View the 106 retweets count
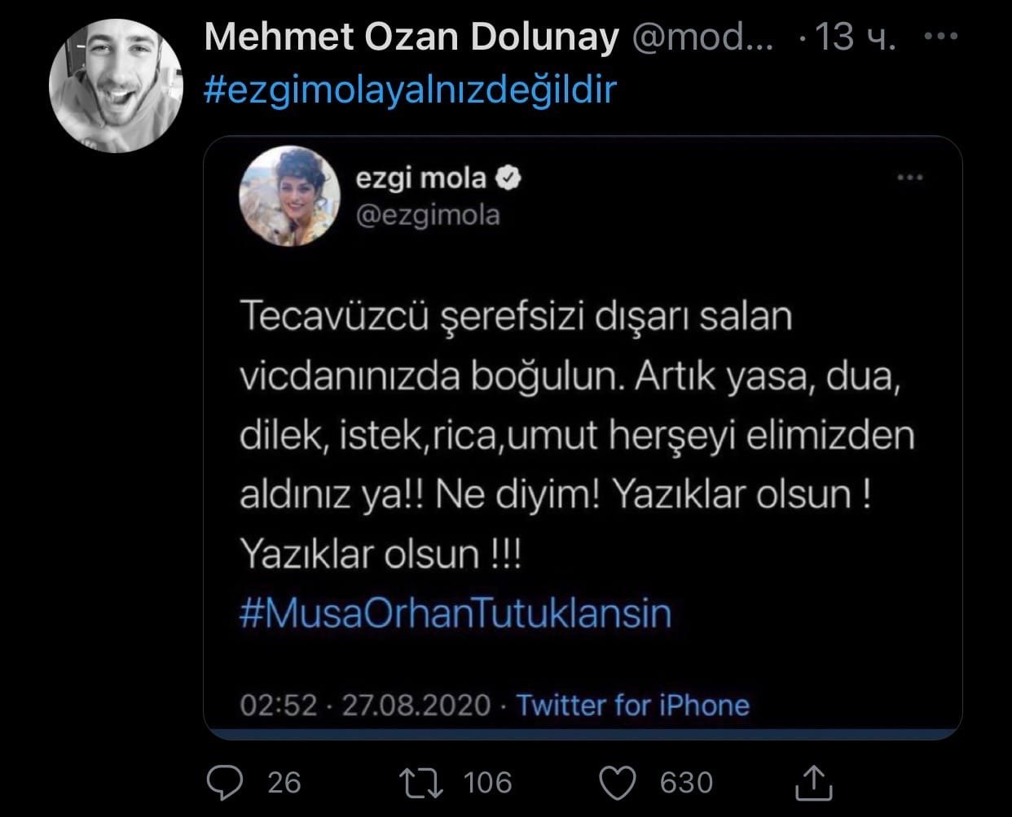 pos(487,782)
